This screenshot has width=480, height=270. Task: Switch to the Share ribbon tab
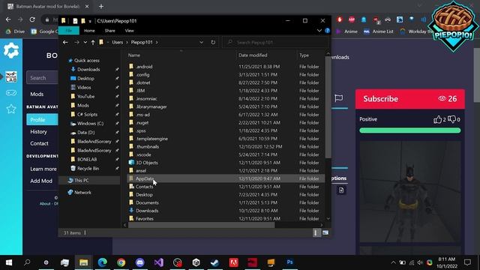pos(110,31)
